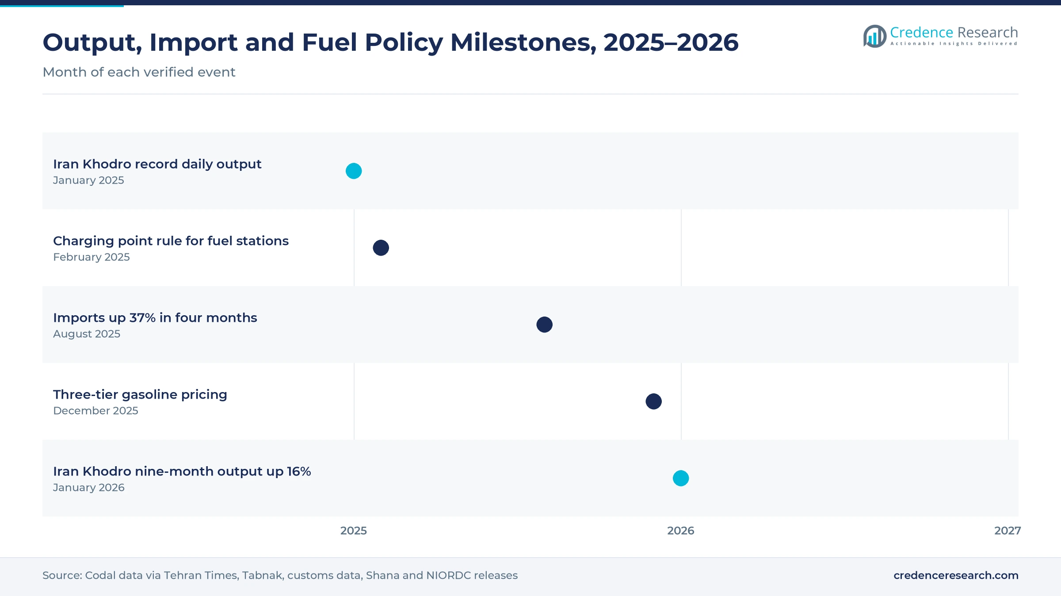
Task: Select the Iran Khodro record daily output marker
Action: coord(354,171)
